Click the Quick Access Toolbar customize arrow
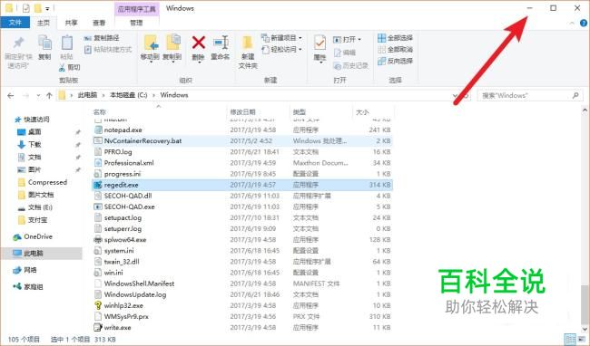Viewport: 590px width, 346px height. click(x=47, y=8)
